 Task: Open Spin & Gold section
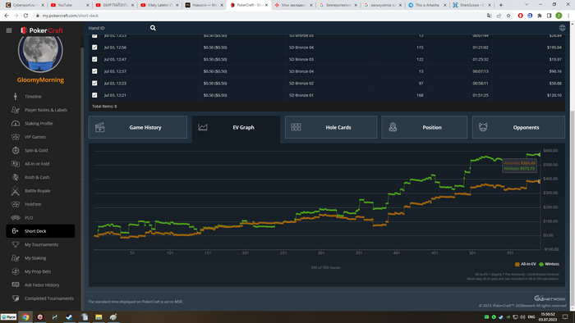tap(36, 150)
